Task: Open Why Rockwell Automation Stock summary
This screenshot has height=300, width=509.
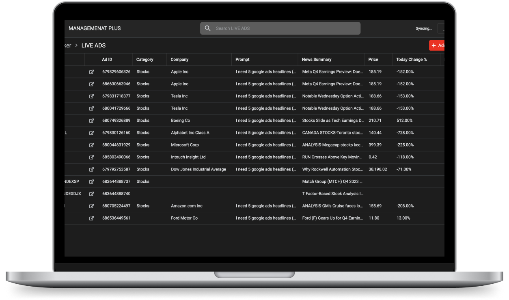Action: 333,169
